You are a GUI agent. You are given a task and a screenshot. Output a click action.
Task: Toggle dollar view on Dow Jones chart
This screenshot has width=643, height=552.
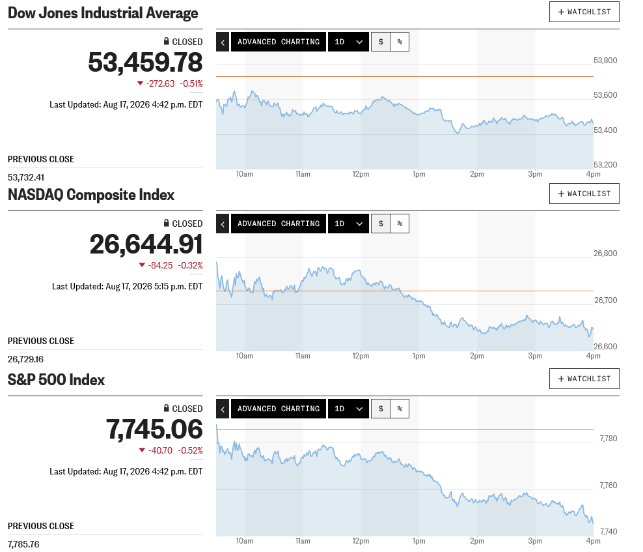tap(381, 42)
